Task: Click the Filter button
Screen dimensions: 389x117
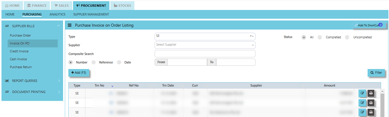Action: (x=376, y=73)
